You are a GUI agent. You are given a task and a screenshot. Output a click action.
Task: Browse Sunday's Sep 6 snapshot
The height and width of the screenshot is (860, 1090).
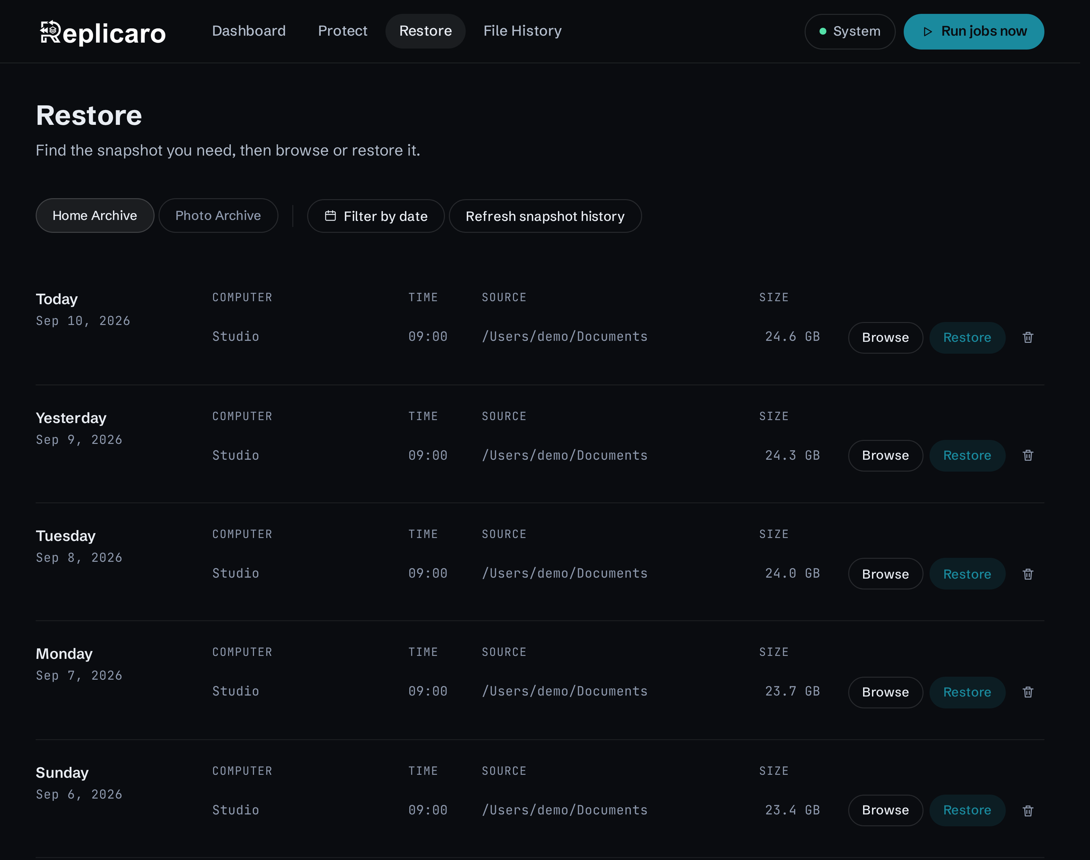point(885,810)
